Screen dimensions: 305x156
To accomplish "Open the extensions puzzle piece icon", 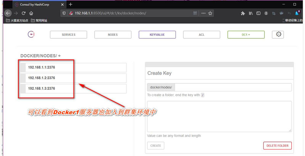I will [x=243, y=13].
